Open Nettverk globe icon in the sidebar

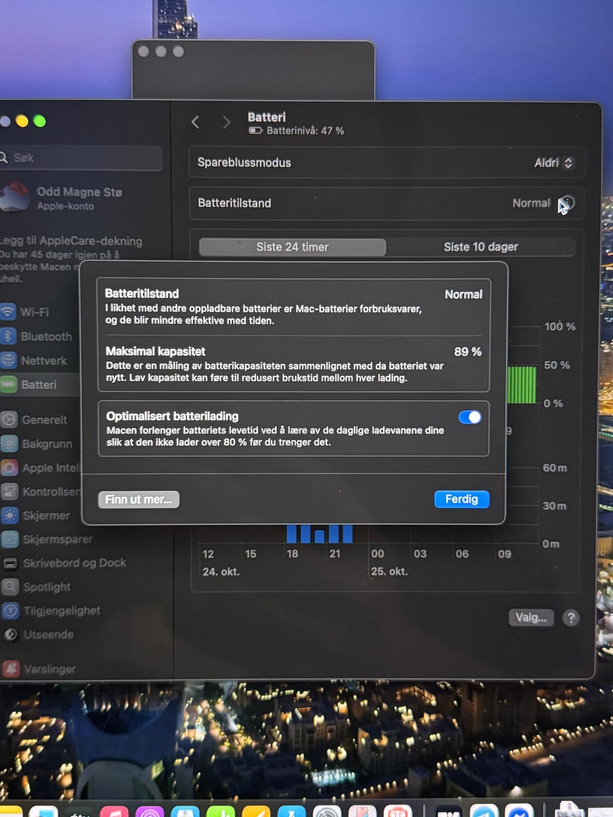coord(8,360)
